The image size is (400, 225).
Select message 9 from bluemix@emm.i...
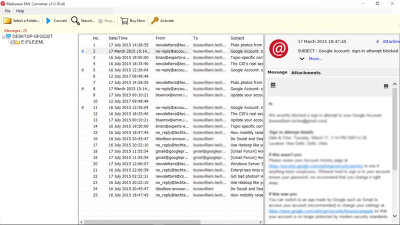pos(171,95)
